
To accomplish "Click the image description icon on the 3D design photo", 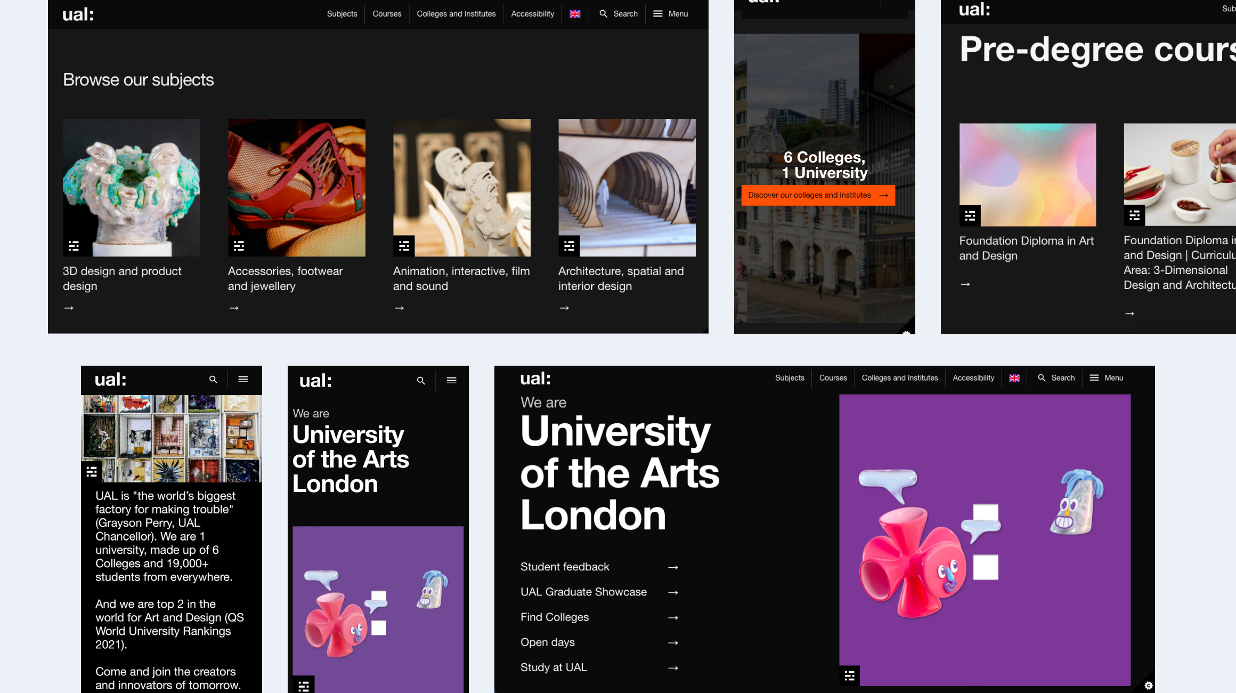I will pos(73,246).
